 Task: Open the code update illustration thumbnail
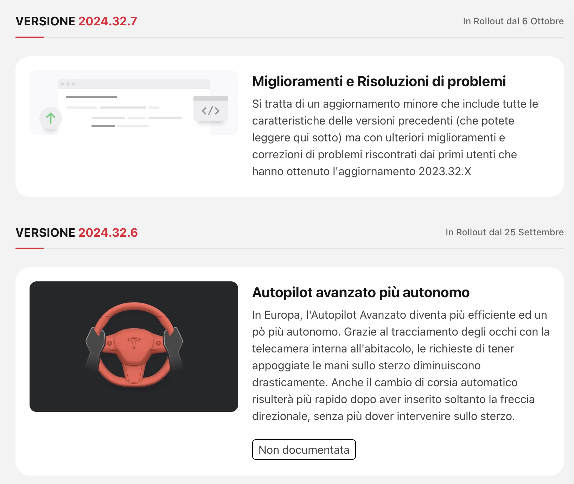point(134,103)
